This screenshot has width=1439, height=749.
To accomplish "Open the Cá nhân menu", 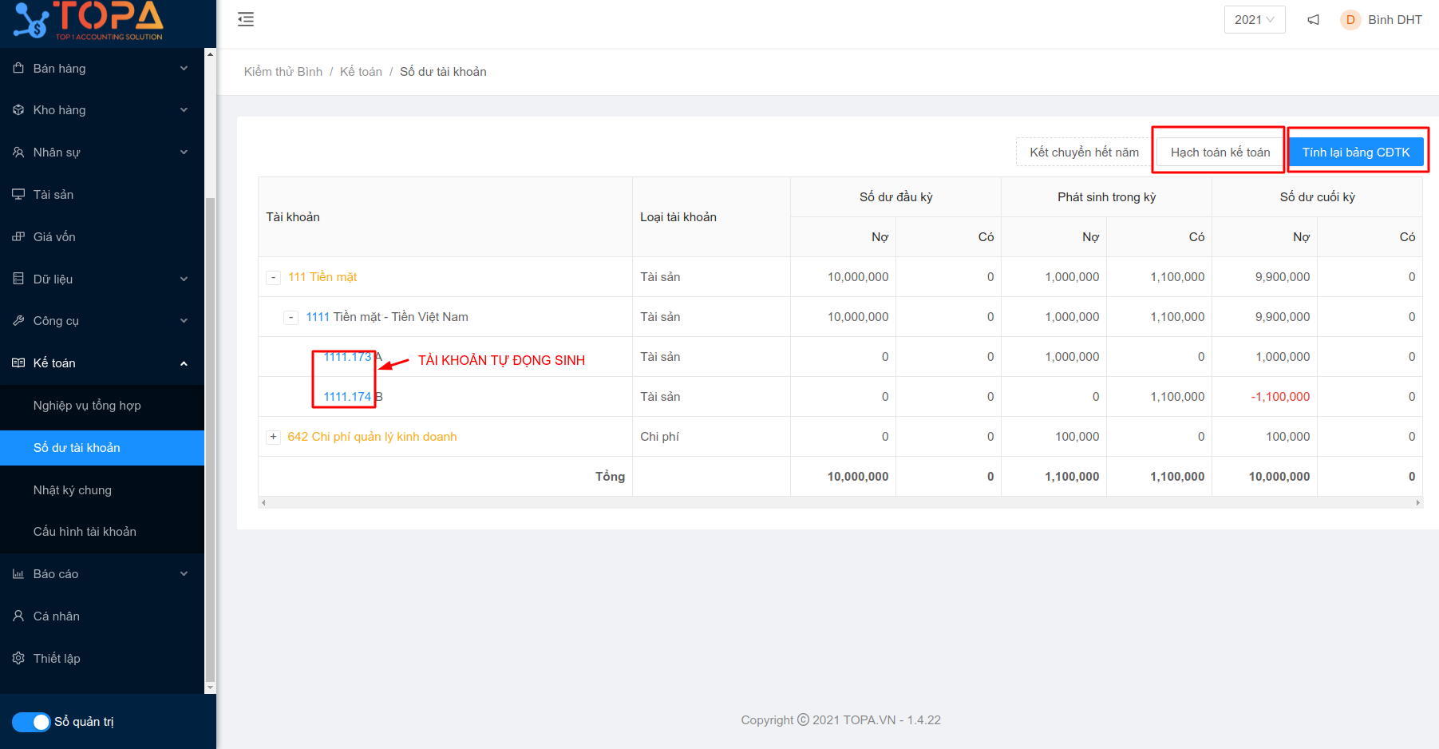I will tap(102, 616).
